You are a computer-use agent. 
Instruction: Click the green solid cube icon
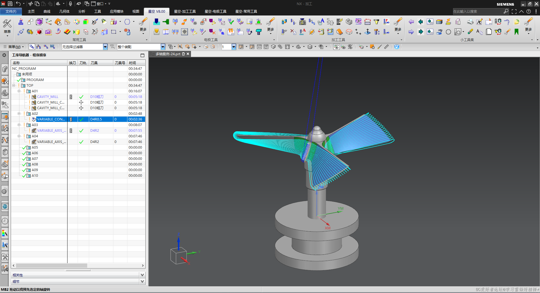pyautogui.click(x=85, y=22)
